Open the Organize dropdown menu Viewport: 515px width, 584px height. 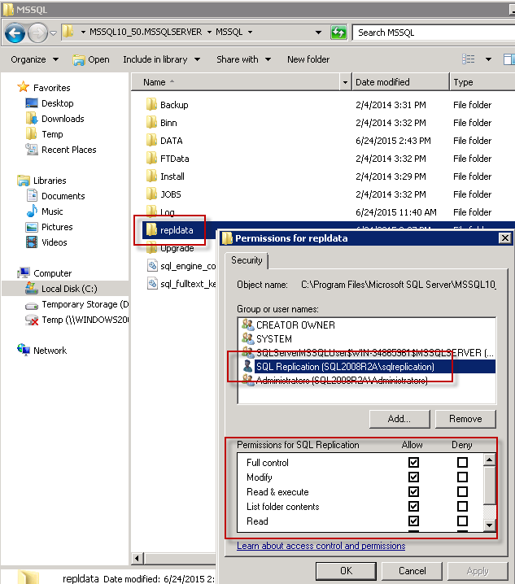pyautogui.click(x=35, y=59)
